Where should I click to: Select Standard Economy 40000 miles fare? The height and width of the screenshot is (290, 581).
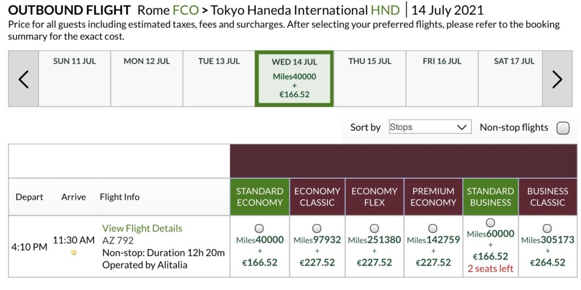coord(259,228)
